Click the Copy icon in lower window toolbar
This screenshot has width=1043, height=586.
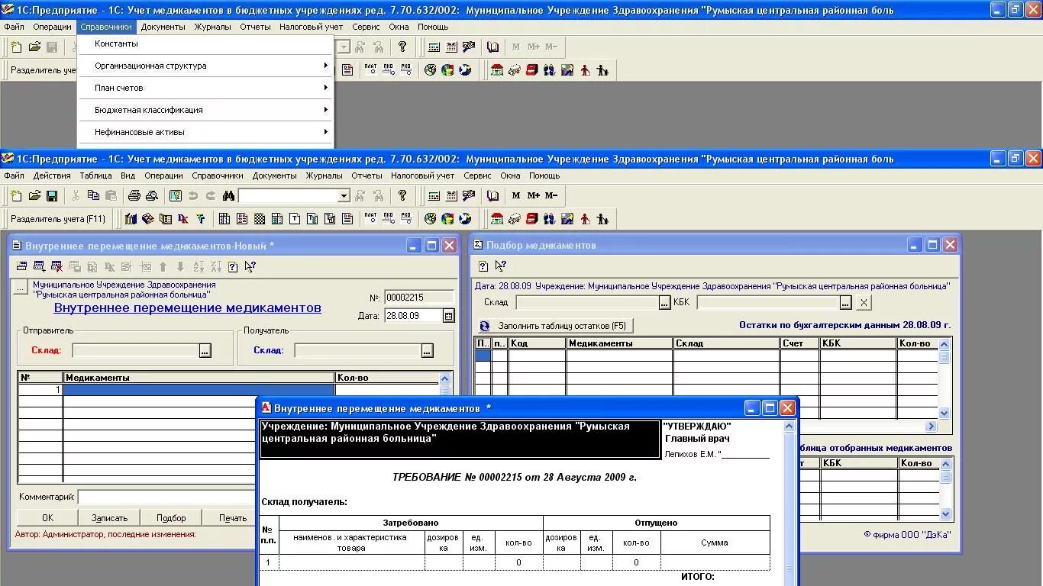93,196
